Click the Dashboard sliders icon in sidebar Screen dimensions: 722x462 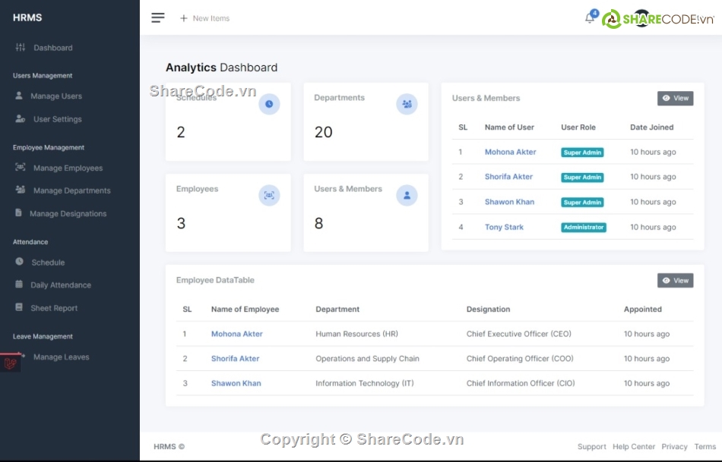(x=21, y=48)
